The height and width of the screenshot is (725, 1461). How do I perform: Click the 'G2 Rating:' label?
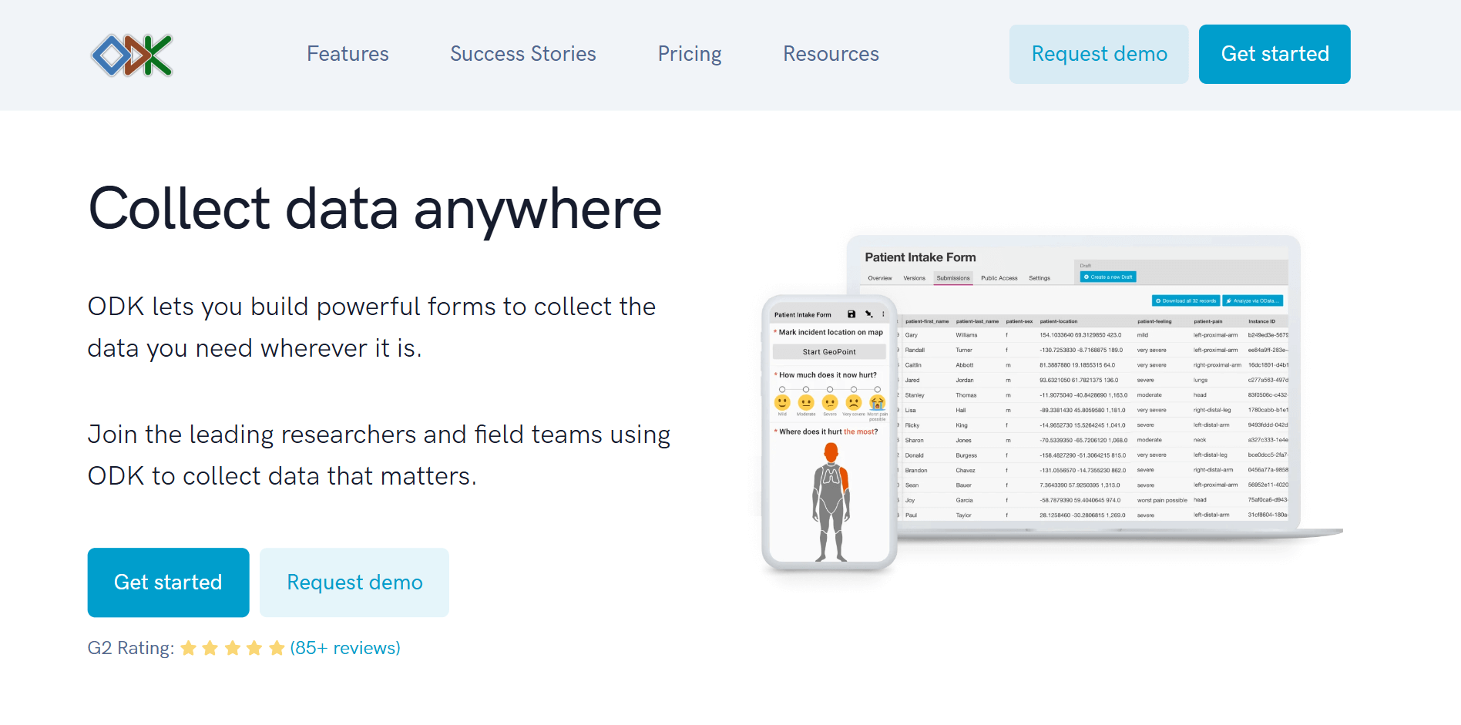point(131,648)
